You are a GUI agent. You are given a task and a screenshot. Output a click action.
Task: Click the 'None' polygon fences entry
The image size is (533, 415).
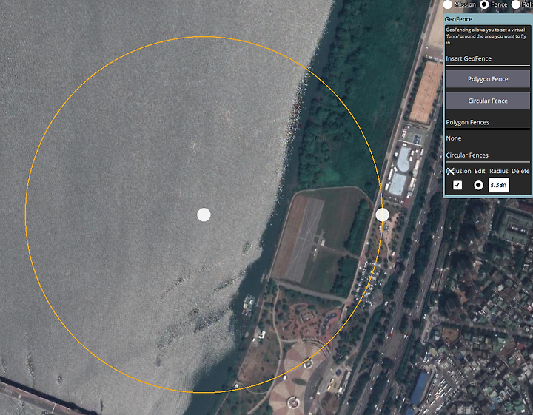coord(454,138)
